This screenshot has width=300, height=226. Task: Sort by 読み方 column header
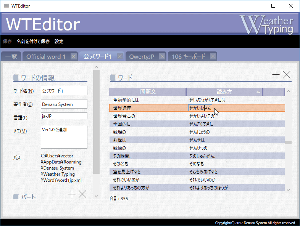224,92
